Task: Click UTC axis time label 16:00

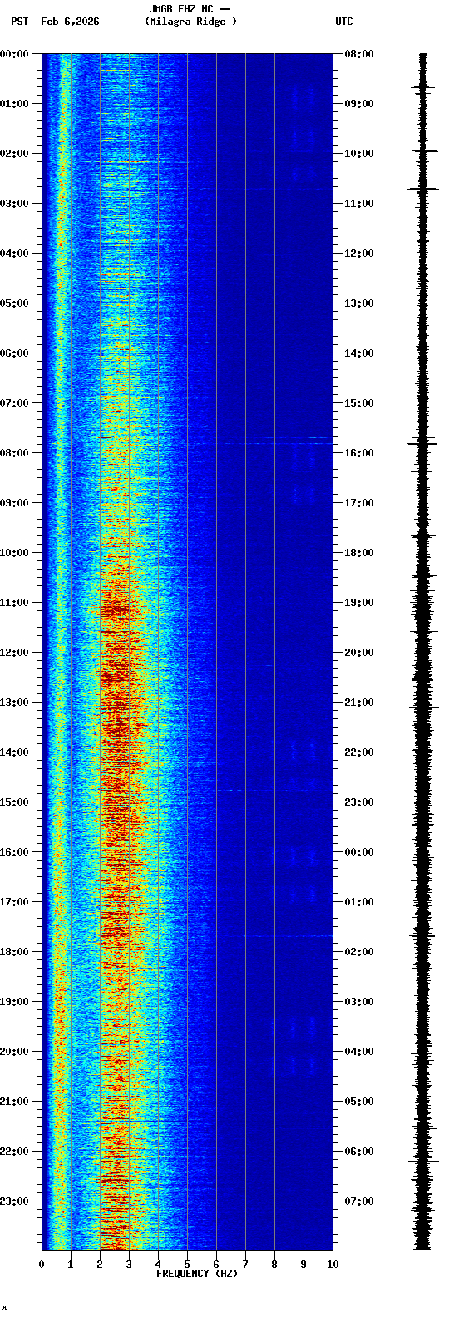Action: point(359,453)
